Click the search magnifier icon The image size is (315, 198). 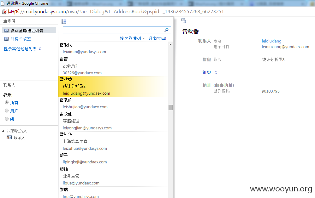(167, 30)
